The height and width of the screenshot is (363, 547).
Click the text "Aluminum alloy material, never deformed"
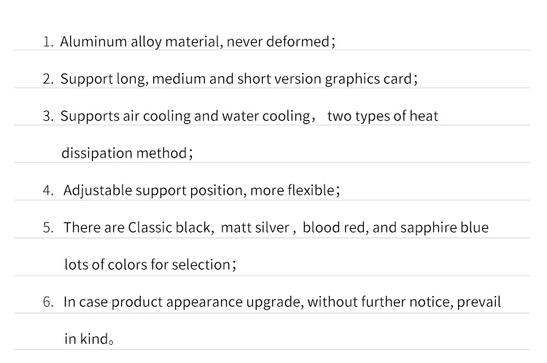click(195, 42)
